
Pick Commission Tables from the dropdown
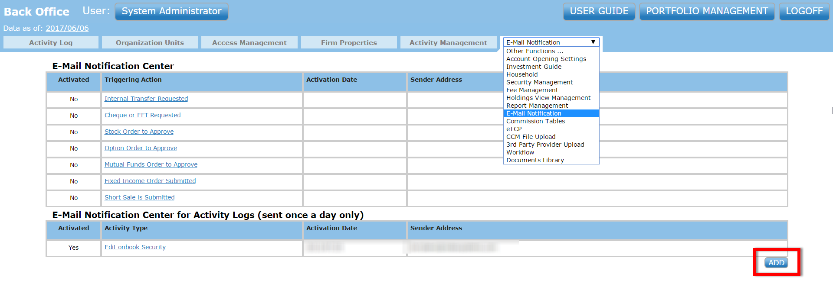(535, 121)
